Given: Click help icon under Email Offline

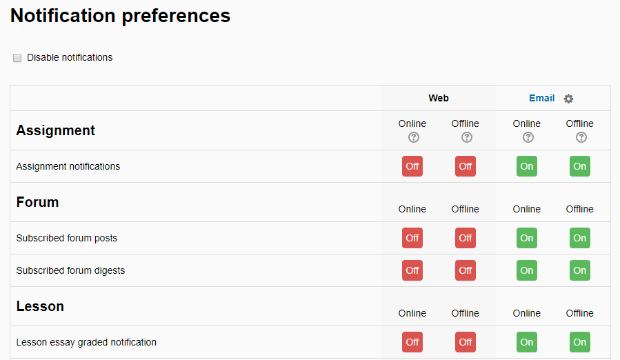Looking at the screenshot, I should coord(581,137).
